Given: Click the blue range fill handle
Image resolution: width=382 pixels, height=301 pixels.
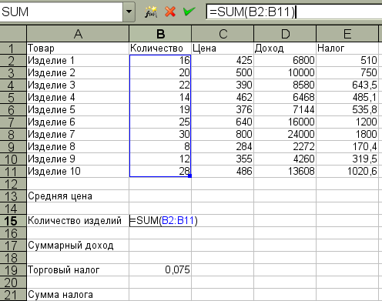Looking at the screenshot, I should [190, 176].
